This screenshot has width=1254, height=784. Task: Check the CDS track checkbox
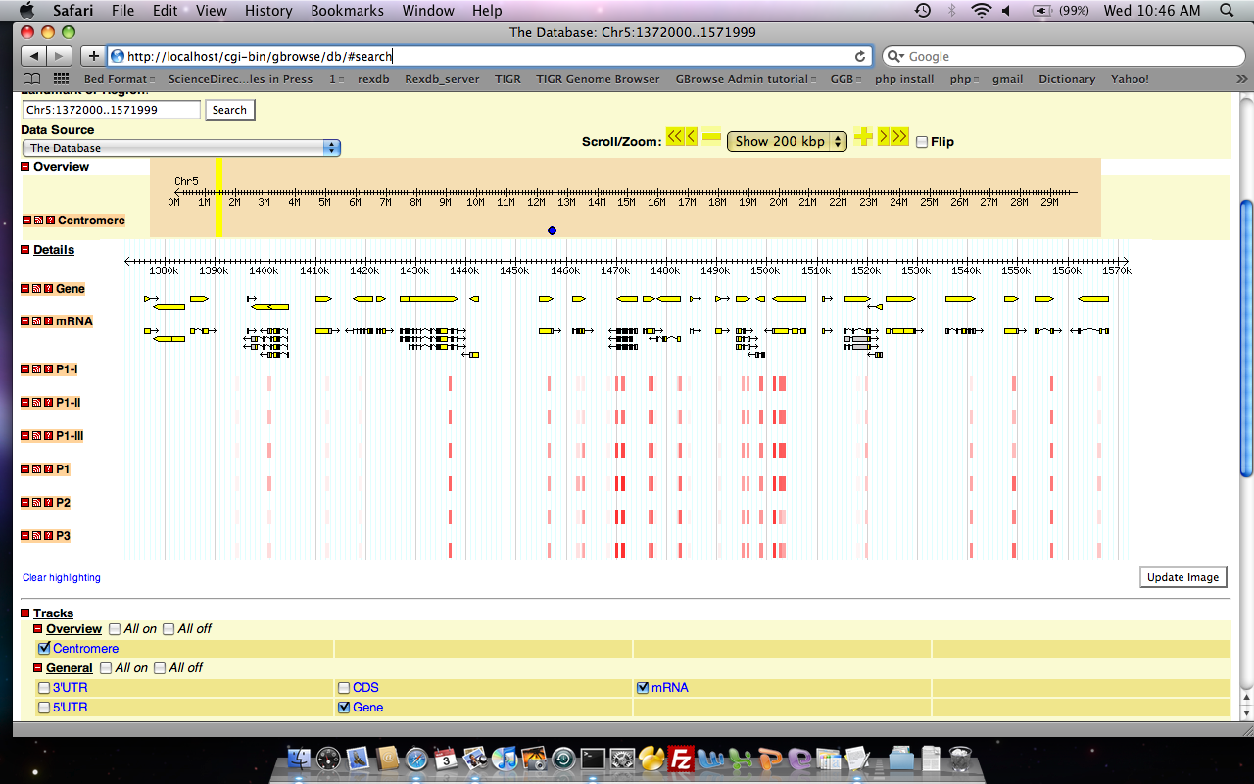coord(344,688)
